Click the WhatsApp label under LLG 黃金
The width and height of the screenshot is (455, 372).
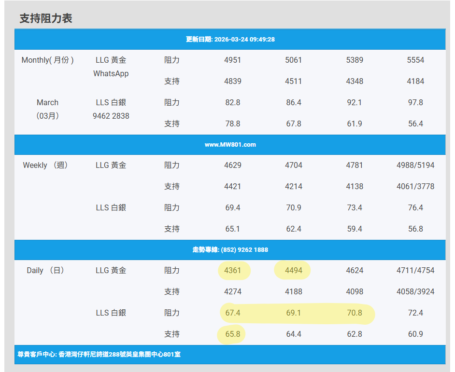pyautogui.click(x=111, y=74)
